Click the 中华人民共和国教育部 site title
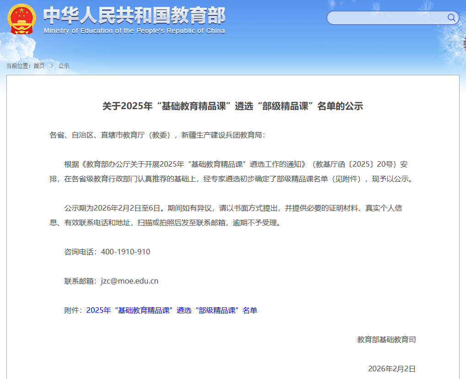Viewport: 466px width, 379px height. pos(134,16)
